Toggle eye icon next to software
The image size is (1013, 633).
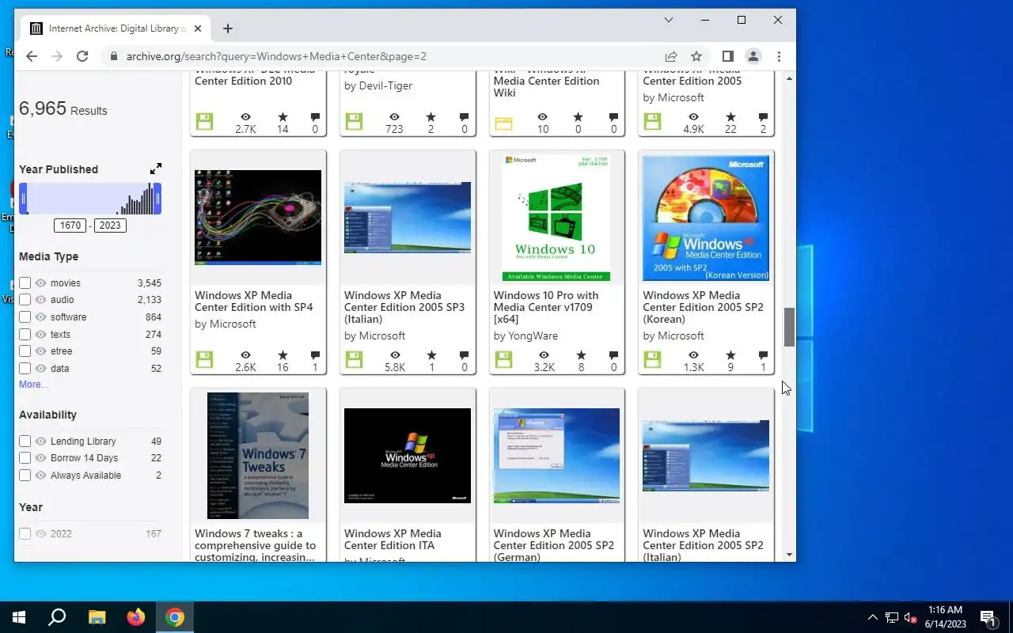coord(41,316)
